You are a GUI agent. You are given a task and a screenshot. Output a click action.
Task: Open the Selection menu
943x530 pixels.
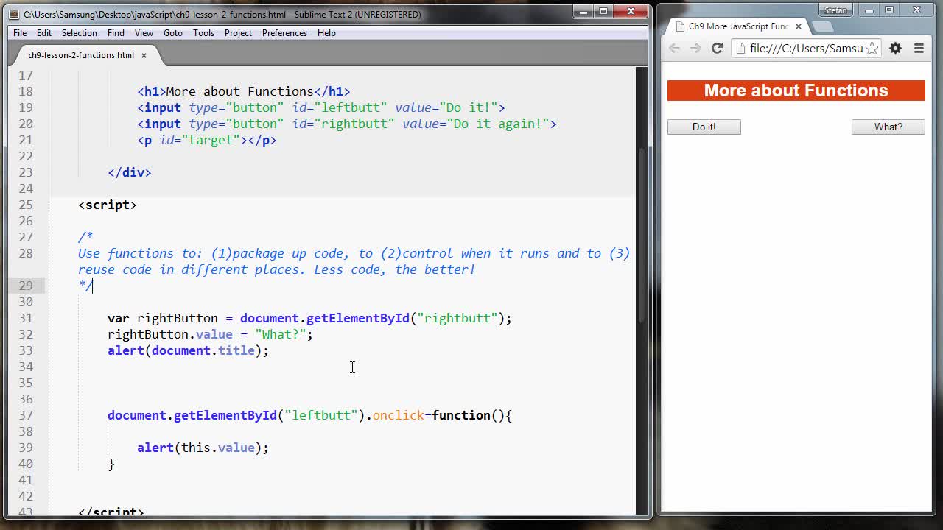[x=79, y=33]
